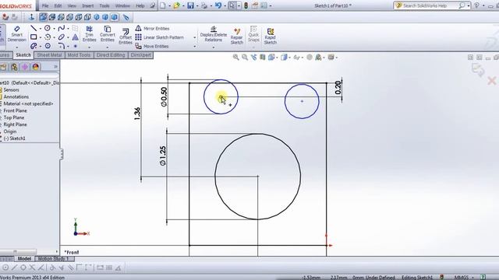Click the Trim Entities tool
The image size is (499, 280).
point(90,34)
